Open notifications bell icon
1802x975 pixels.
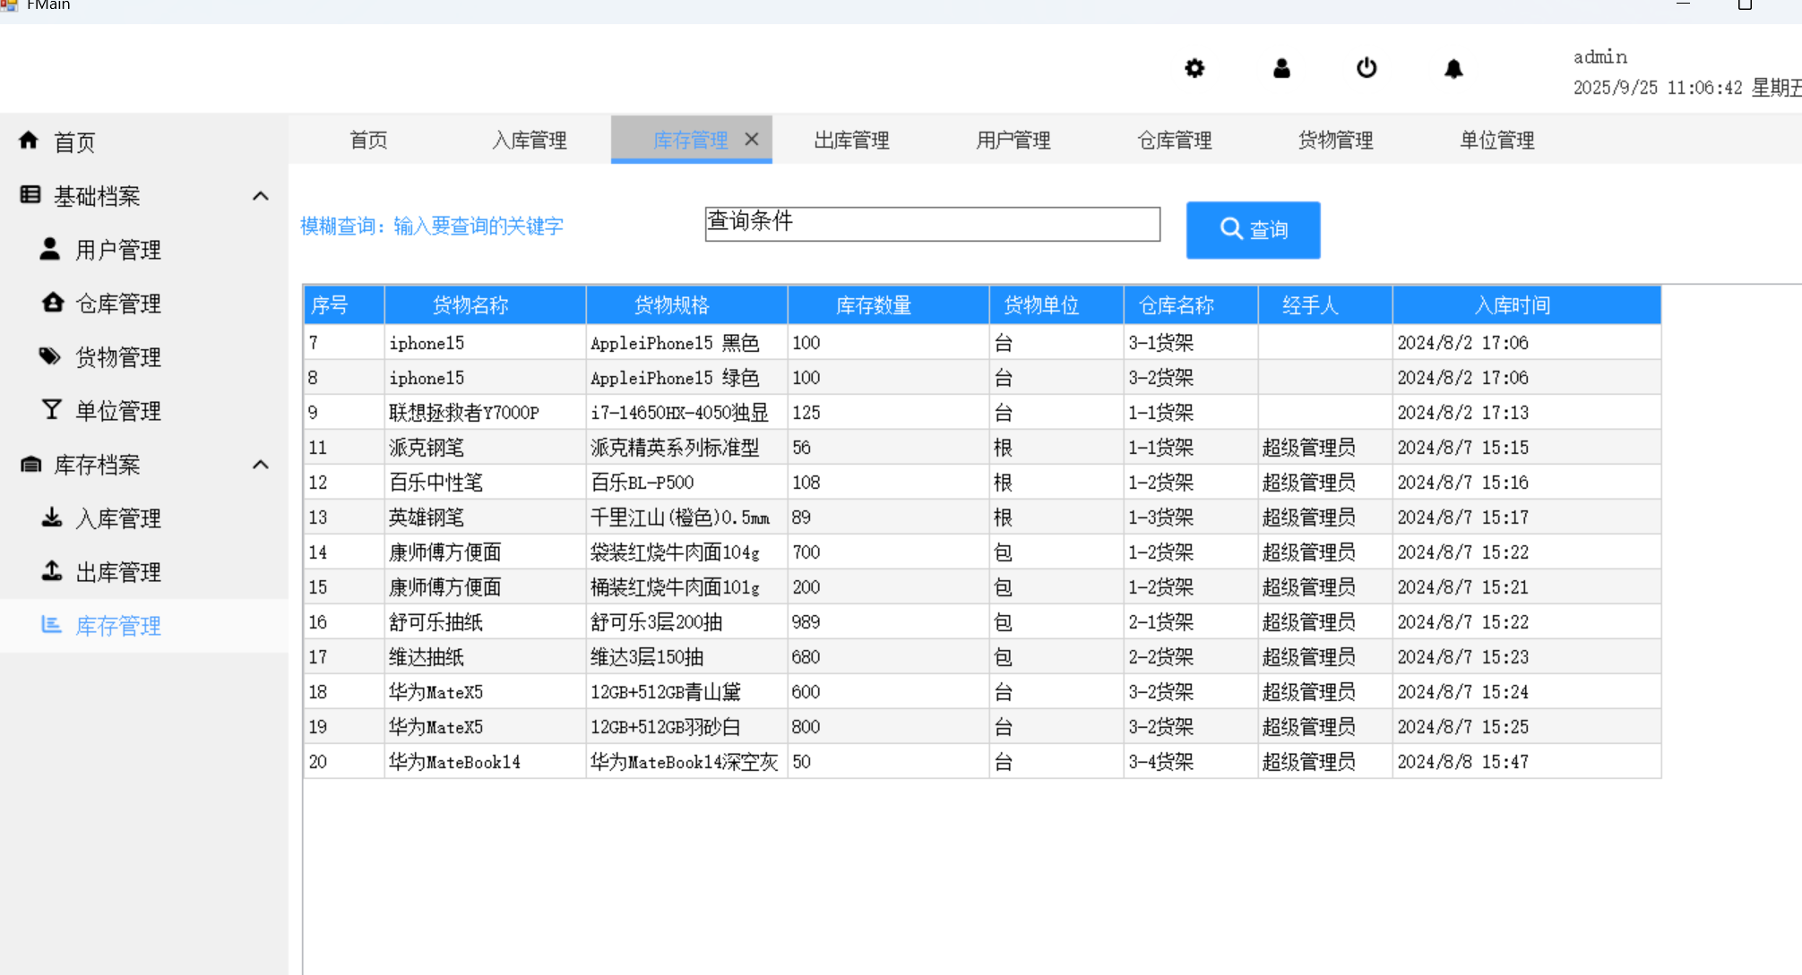click(x=1453, y=68)
